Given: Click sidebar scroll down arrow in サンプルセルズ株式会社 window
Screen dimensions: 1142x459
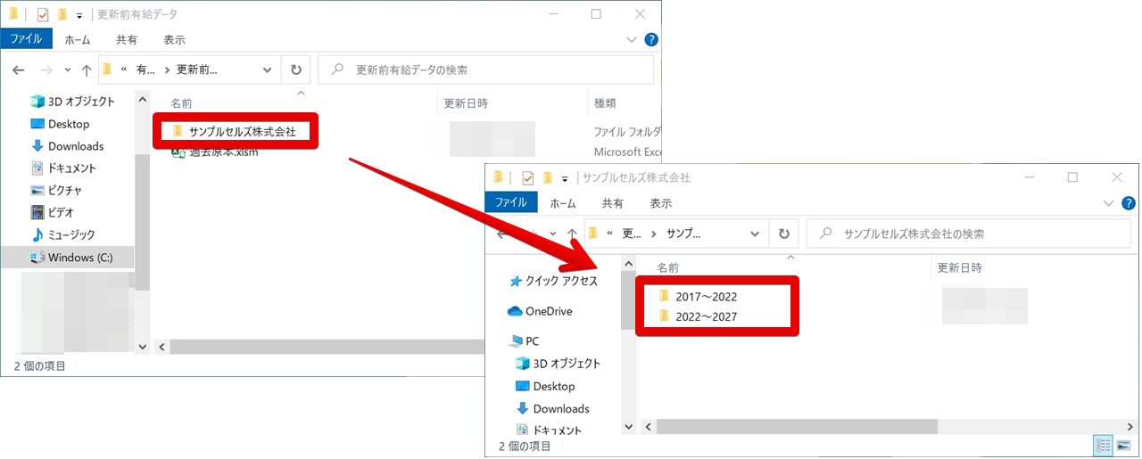Looking at the screenshot, I should [627, 428].
